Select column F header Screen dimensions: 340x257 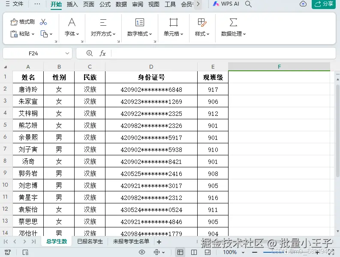(x=279, y=67)
